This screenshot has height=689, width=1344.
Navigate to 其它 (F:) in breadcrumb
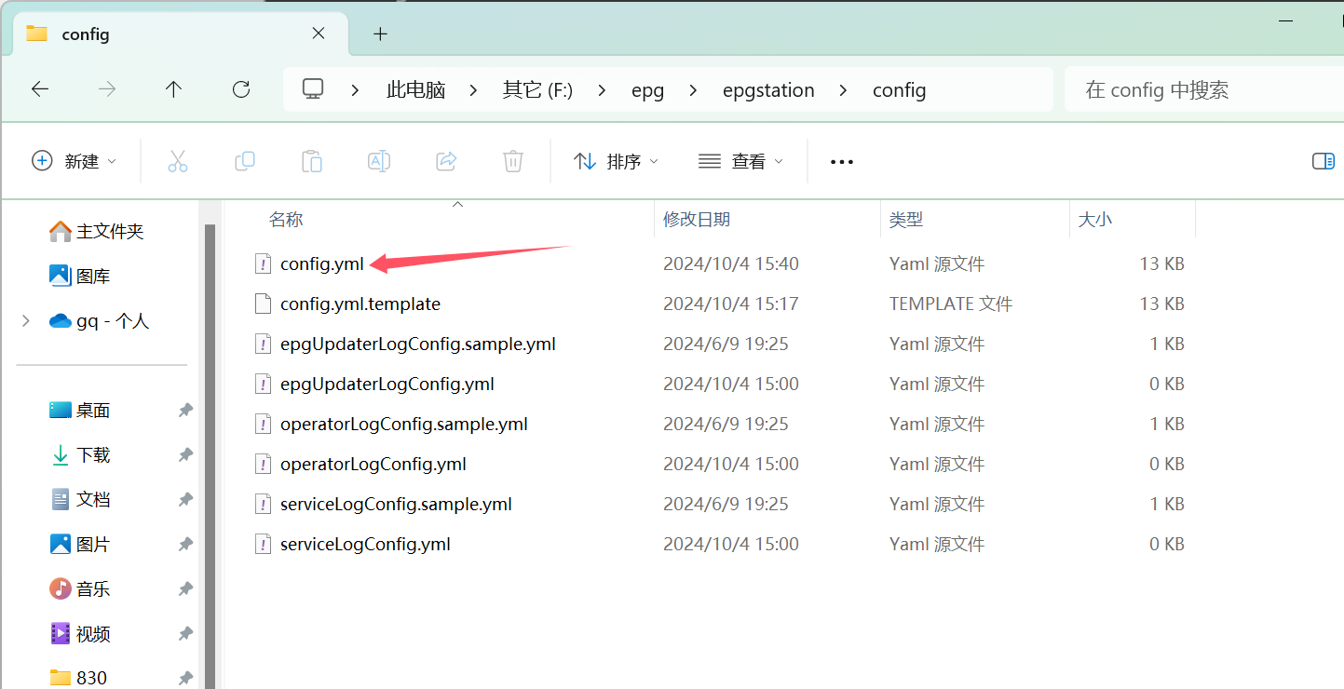(x=537, y=90)
